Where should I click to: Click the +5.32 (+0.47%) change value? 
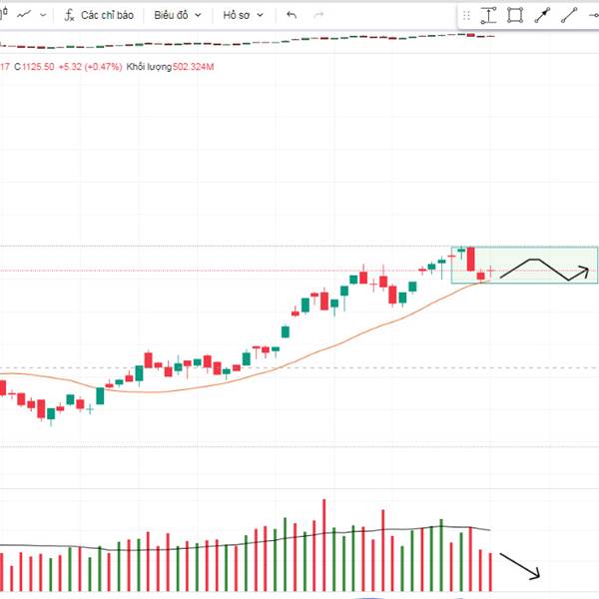tap(90, 67)
